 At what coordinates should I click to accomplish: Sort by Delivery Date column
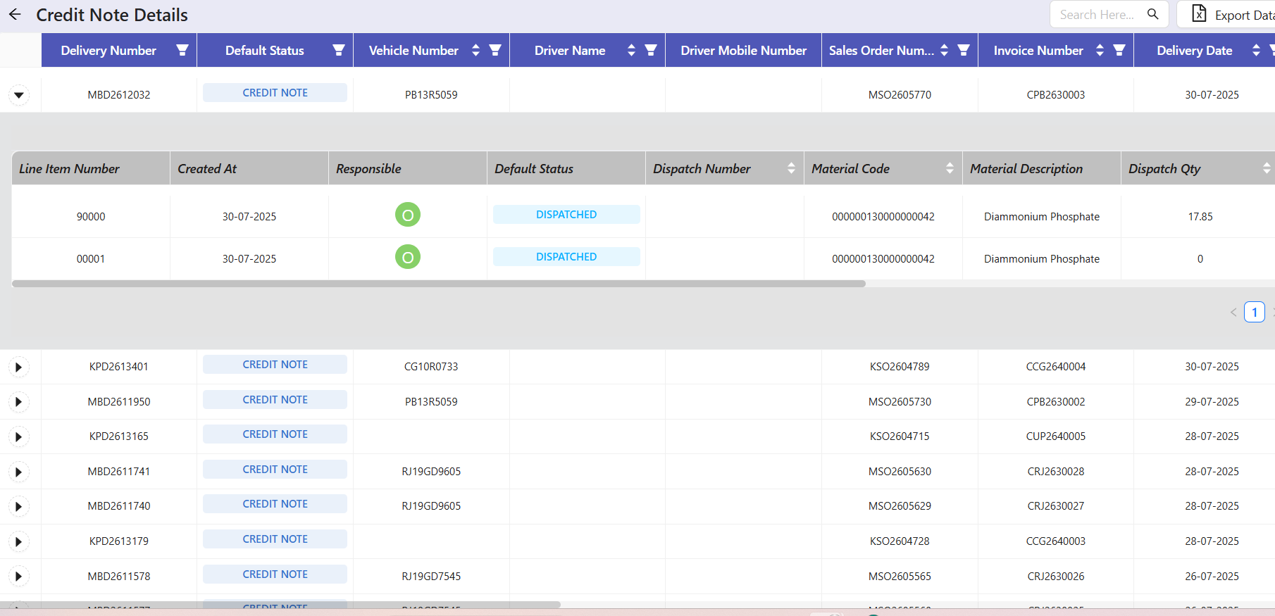[1256, 50]
